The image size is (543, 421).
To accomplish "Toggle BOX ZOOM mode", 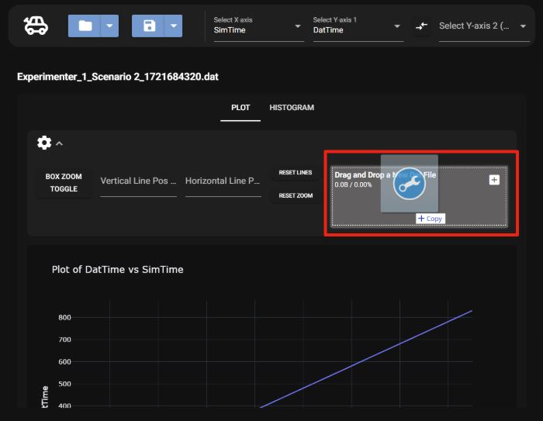I will 64,183.
